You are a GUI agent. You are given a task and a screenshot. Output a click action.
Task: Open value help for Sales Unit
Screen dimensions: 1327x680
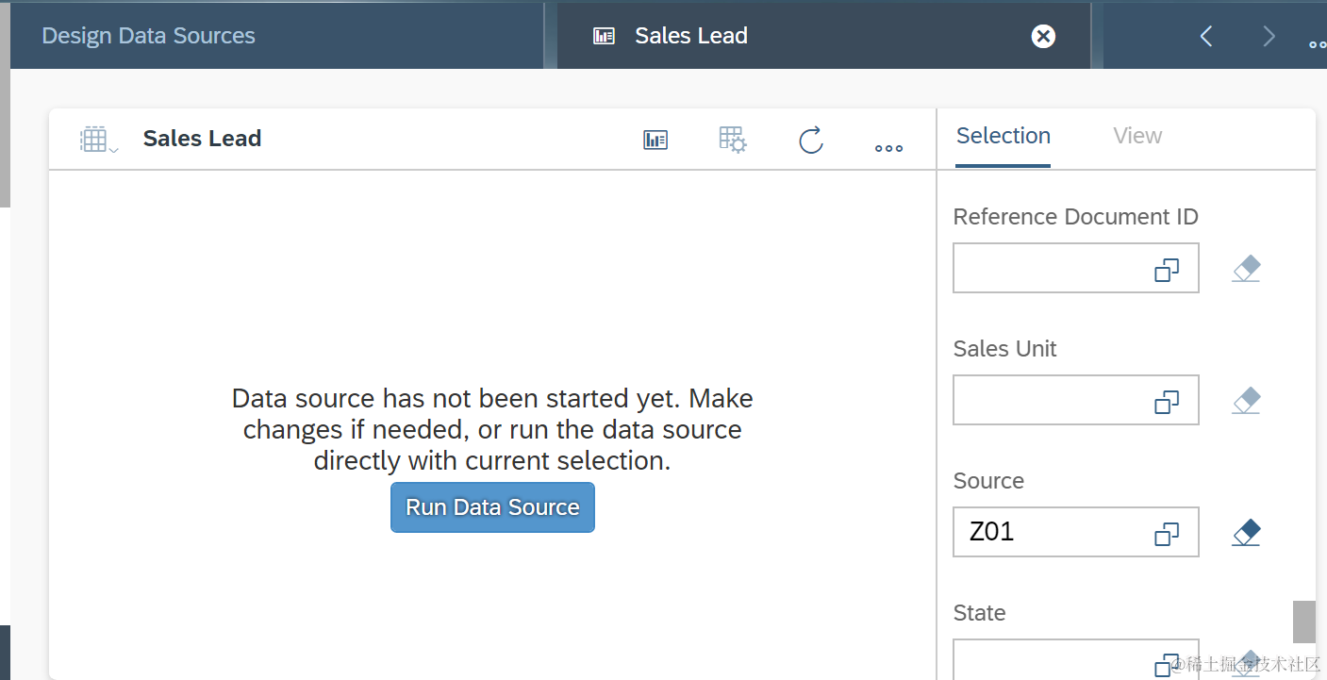[1167, 403]
